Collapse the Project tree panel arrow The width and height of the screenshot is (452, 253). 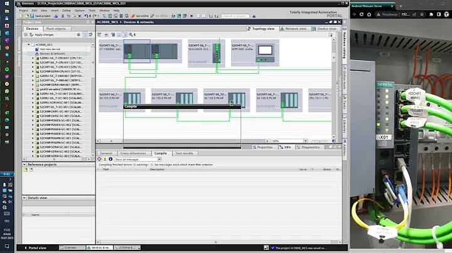coord(92,22)
